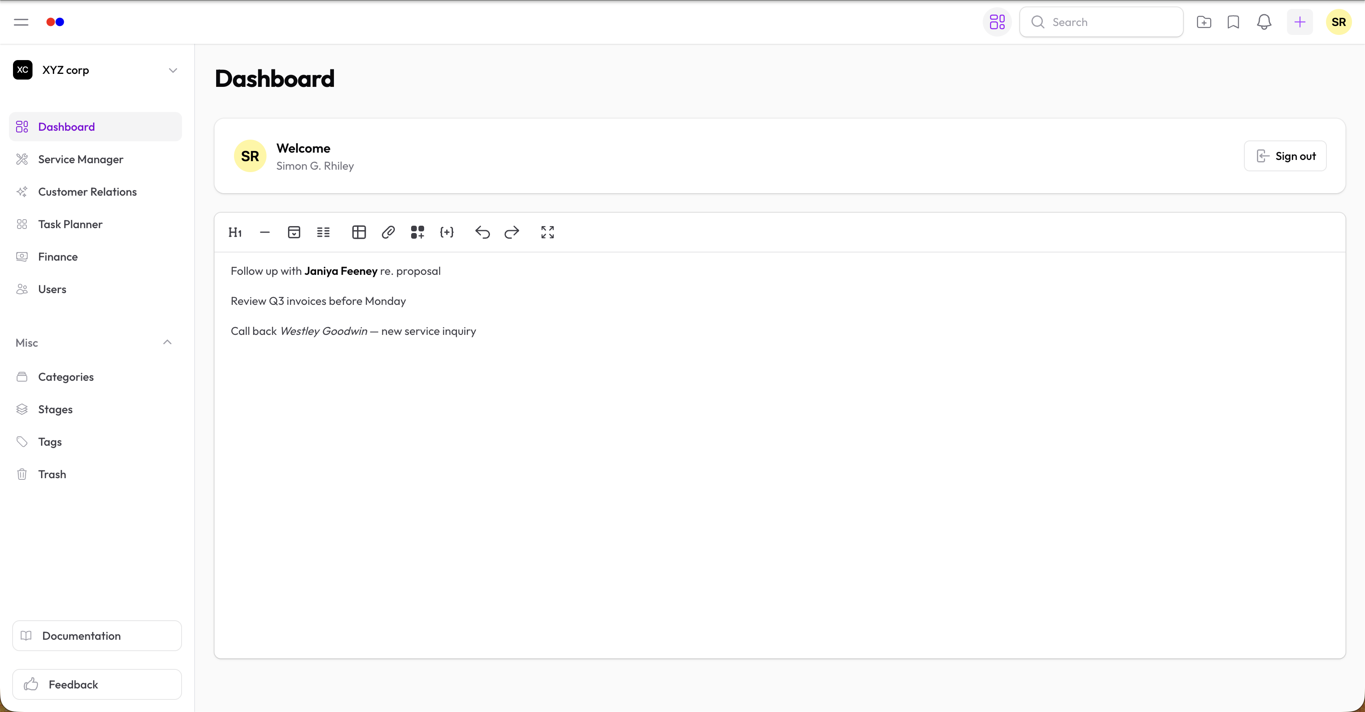Image resolution: width=1365 pixels, height=712 pixels.
Task: Click the italic name "Westley Goodwin"
Action: pos(323,331)
